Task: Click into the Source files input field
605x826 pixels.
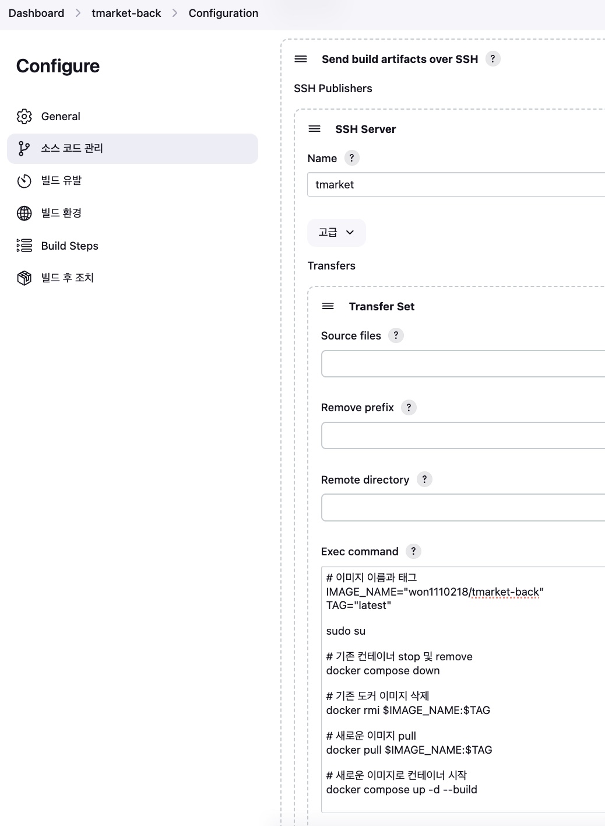Action: coord(463,364)
